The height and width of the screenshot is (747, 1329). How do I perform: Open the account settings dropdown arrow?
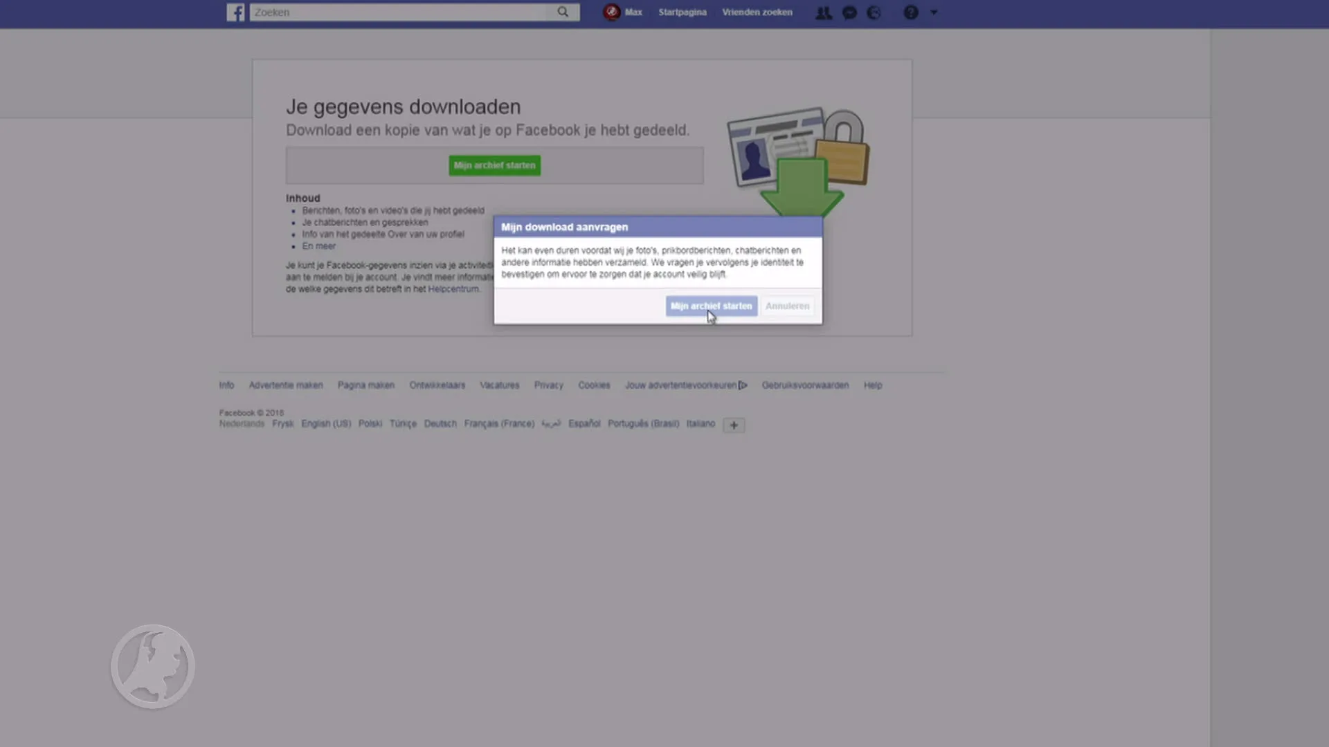pyautogui.click(x=934, y=12)
